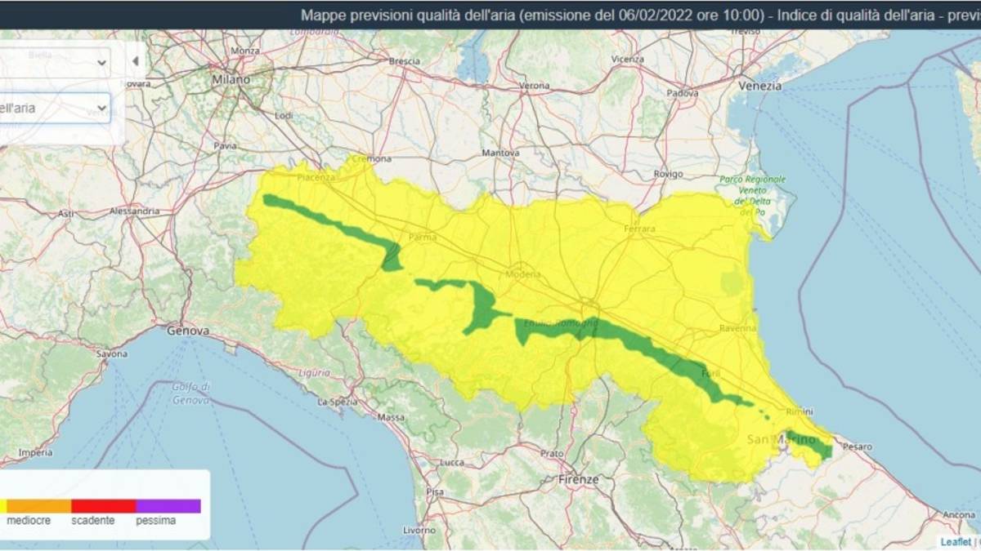Click the Verona label on the map
Screen dimensions: 981x551
point(535,85)
